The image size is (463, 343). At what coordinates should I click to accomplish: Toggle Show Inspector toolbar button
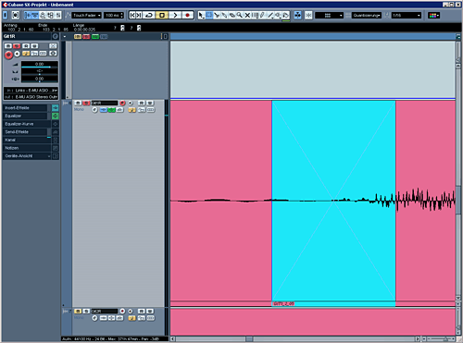coord(28,15)
